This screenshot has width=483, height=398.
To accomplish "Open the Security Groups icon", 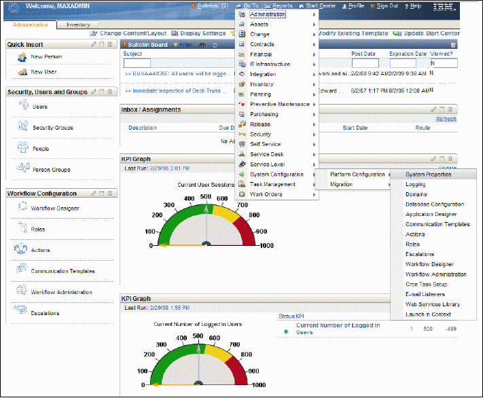I will coord(23,126).
